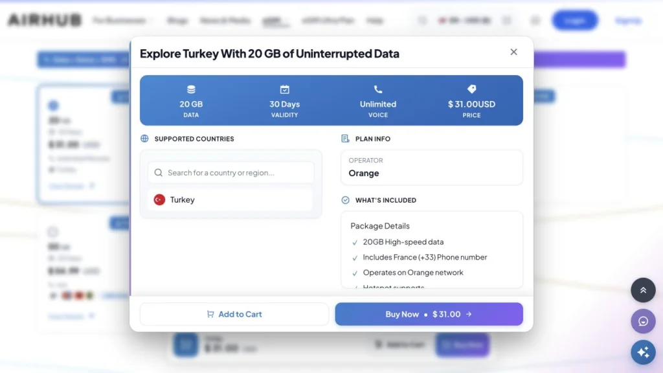The height and width of the screenshot is (373, 663).
Task: Click the 20GB High-speed data line
Action: [x=403, y=242]
